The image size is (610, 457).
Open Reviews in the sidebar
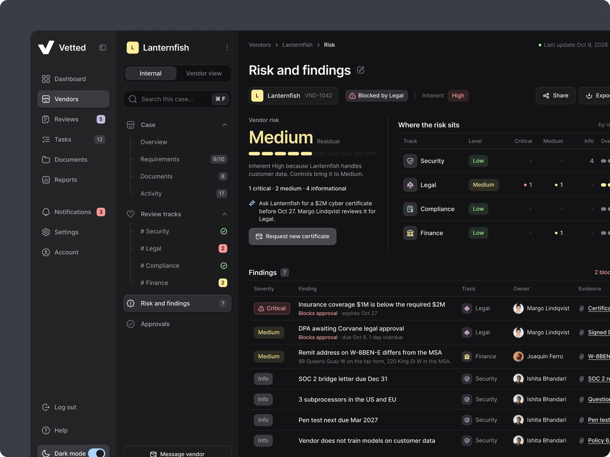[x=73, y=119]
